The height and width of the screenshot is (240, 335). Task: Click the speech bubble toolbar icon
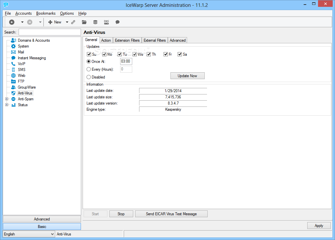click(118, 22)
